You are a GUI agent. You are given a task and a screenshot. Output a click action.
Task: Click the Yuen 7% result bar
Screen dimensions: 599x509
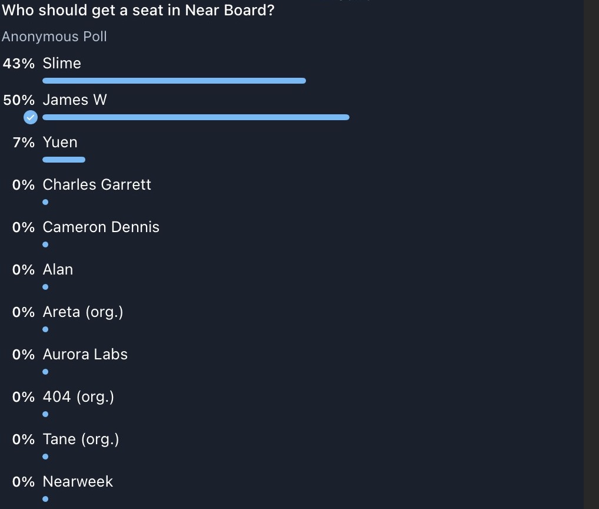[64, 160]
